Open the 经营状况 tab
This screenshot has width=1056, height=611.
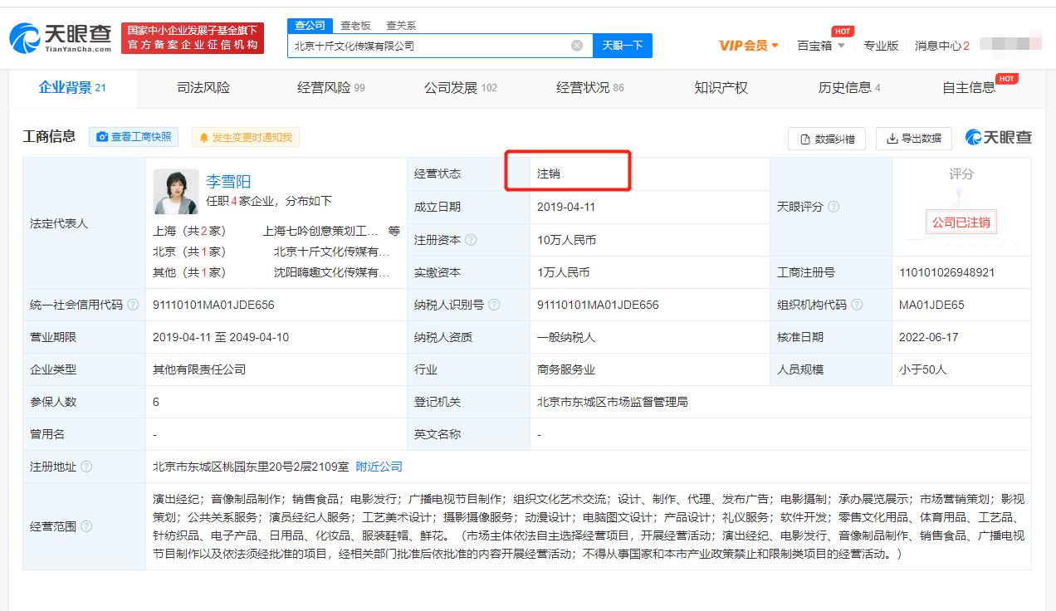(x=589, y=88)
